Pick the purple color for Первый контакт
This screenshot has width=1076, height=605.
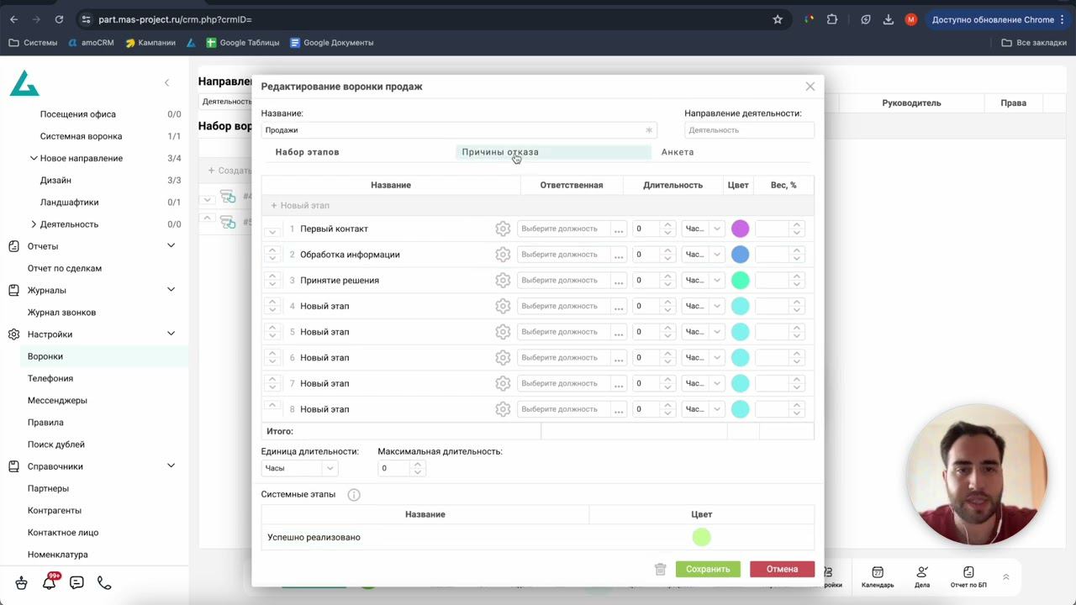740,229
